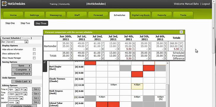Go to Step Two
The height and width of the screenshot is (107, 216).
tap(25, 23)
